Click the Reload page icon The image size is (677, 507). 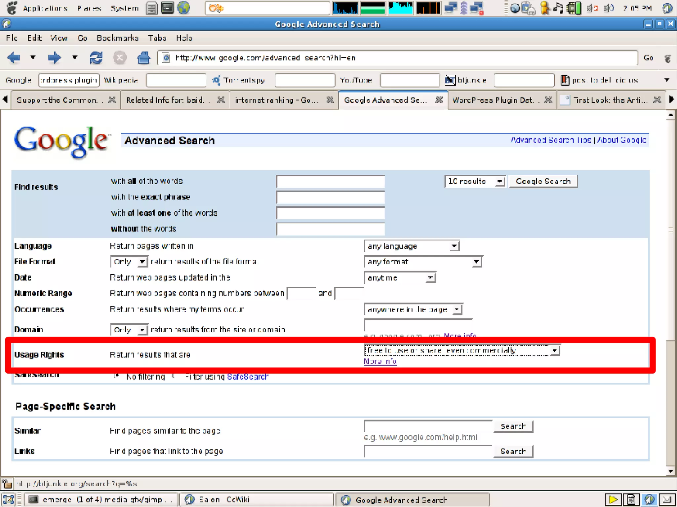(x=96, y=58)
